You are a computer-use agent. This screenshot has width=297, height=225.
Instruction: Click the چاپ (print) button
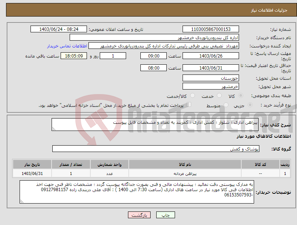165,215
